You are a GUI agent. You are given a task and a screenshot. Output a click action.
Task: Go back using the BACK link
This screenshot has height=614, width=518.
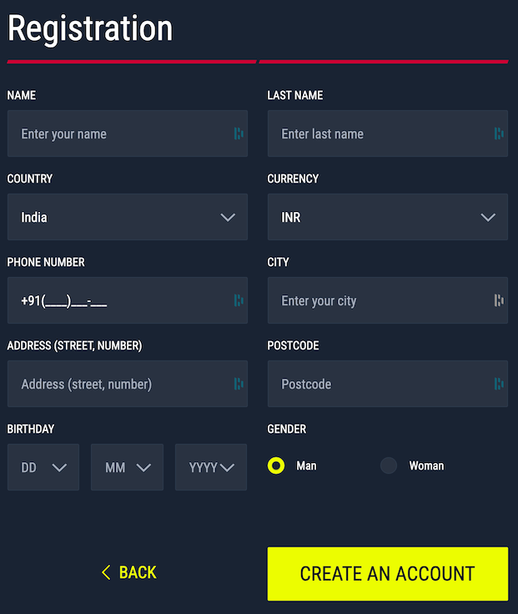point(129,572)
